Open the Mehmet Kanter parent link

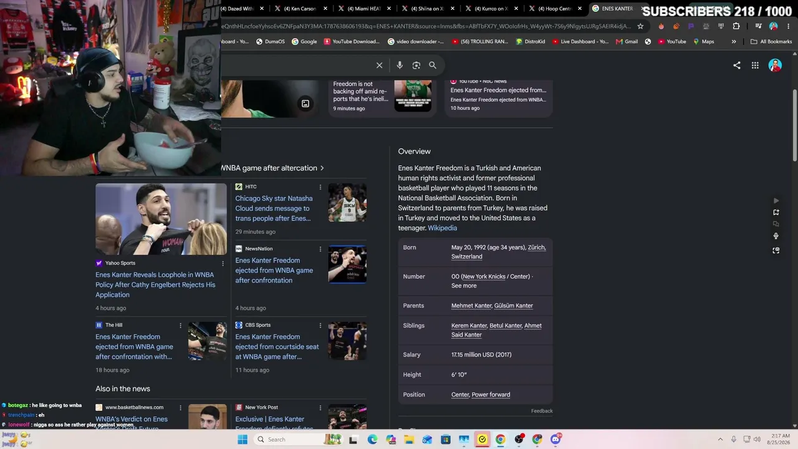[x=471, y=306]
